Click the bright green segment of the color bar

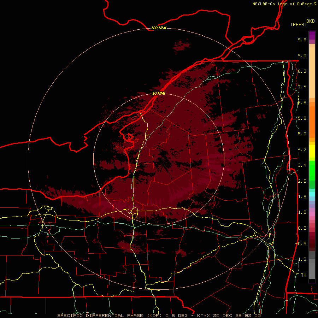(x=312, y=170)
